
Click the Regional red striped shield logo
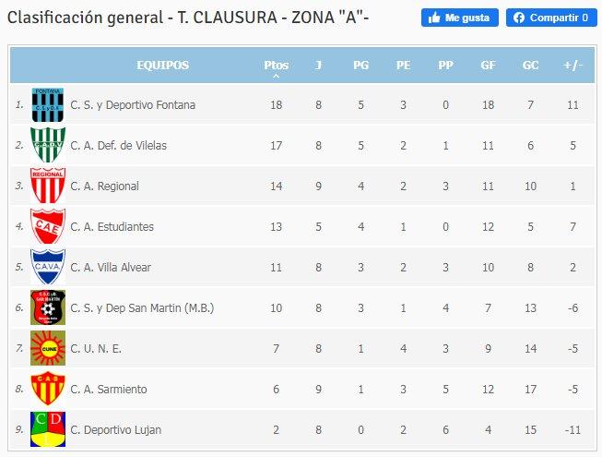[48, 186]
